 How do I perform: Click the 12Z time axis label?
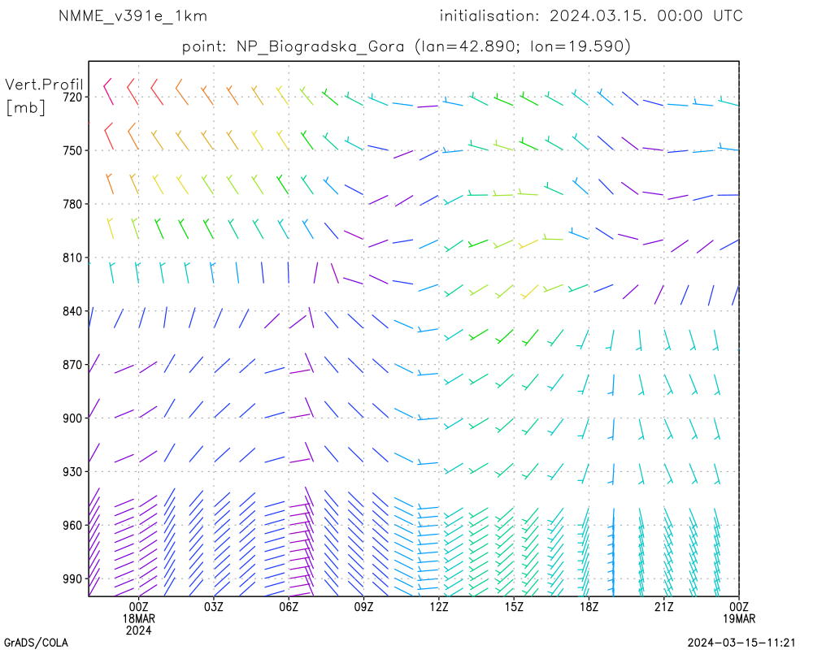pyautogui.click(x=439, y=606)
